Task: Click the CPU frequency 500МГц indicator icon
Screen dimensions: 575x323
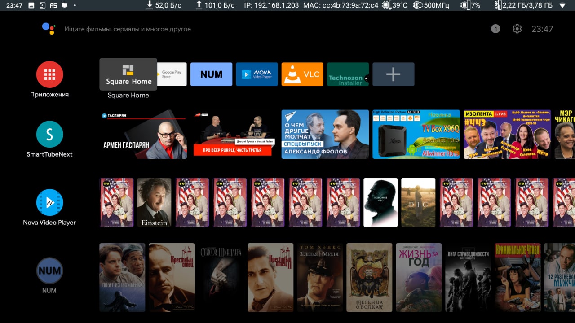Action: tap(418, 5)
